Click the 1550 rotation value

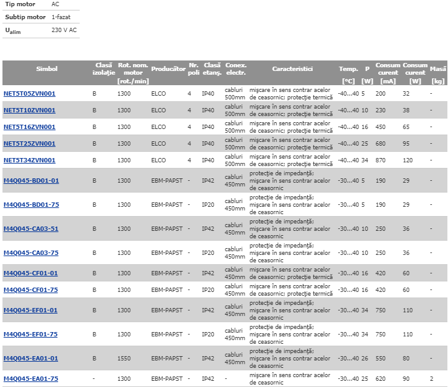tap(124, 359)
